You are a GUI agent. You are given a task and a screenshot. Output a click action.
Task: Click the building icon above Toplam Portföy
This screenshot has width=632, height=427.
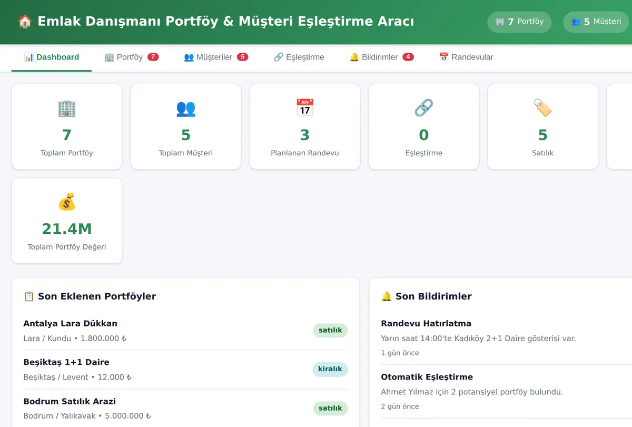click(67, 108)
